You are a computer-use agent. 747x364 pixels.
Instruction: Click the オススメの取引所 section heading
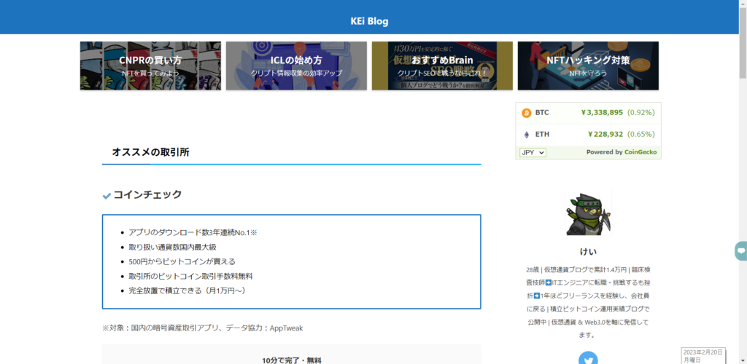tap(150, 152)
